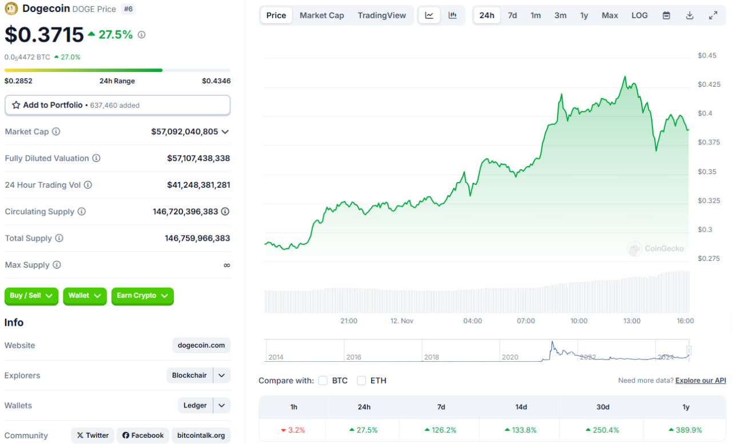Open the Ledger wallet link
Viewport: 732px width, 444px height.
click(x=195, y=406)
